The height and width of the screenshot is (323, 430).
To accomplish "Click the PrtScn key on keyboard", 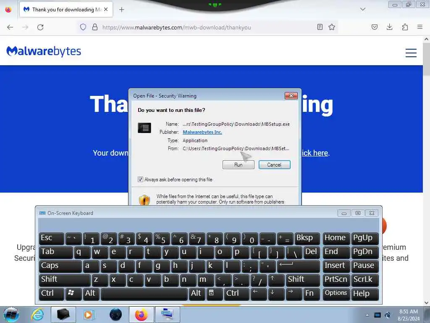I will click(336, 280).
